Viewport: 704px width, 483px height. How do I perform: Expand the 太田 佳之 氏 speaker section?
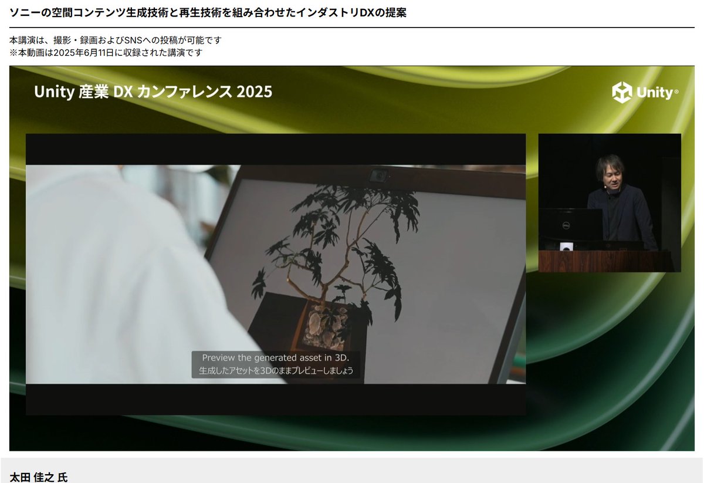click(x=38, y=479)
